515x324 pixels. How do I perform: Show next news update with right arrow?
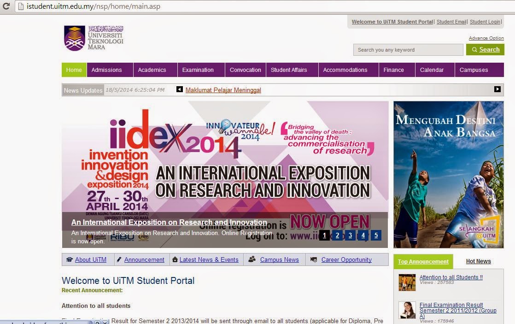click(497, 89)
